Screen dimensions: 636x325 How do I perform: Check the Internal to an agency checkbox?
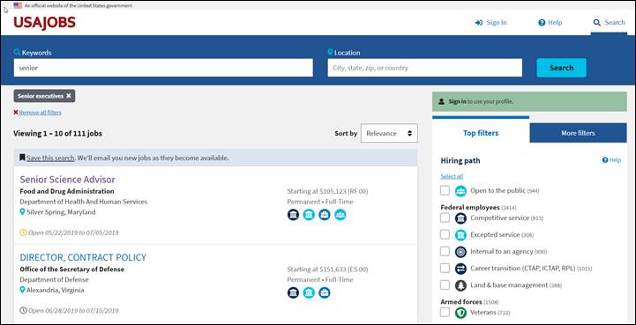click(445, 251)
